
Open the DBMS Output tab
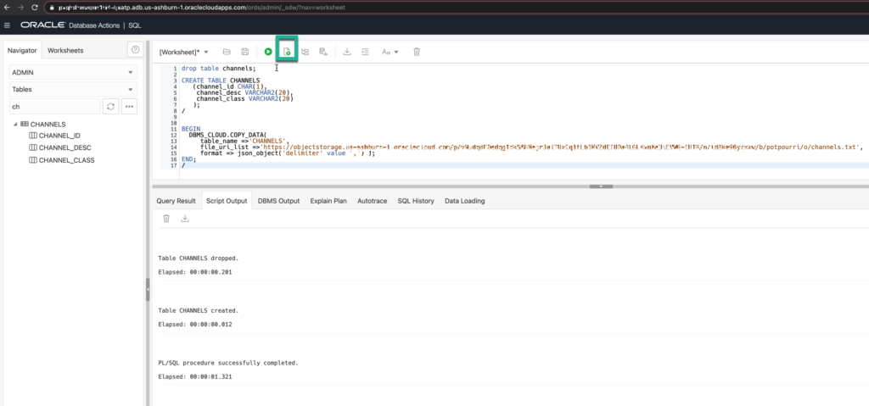pos(278,201)
